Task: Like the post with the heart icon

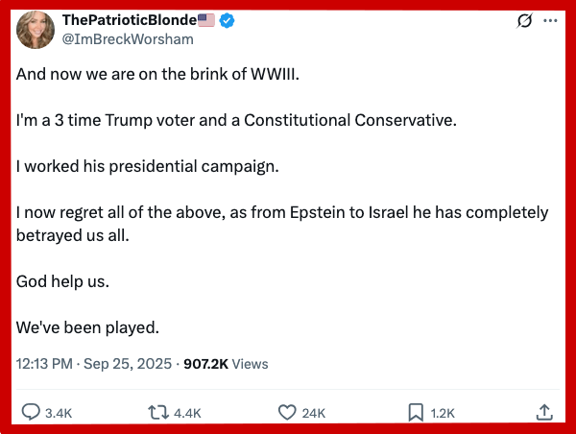Action: 287,412
